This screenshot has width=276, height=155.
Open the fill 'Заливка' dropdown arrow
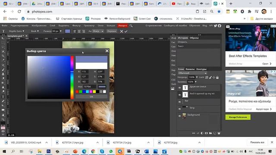(195, 82)
